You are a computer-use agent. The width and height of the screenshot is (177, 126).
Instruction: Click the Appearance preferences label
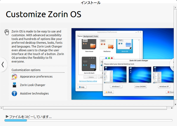(x=36, y=77)
